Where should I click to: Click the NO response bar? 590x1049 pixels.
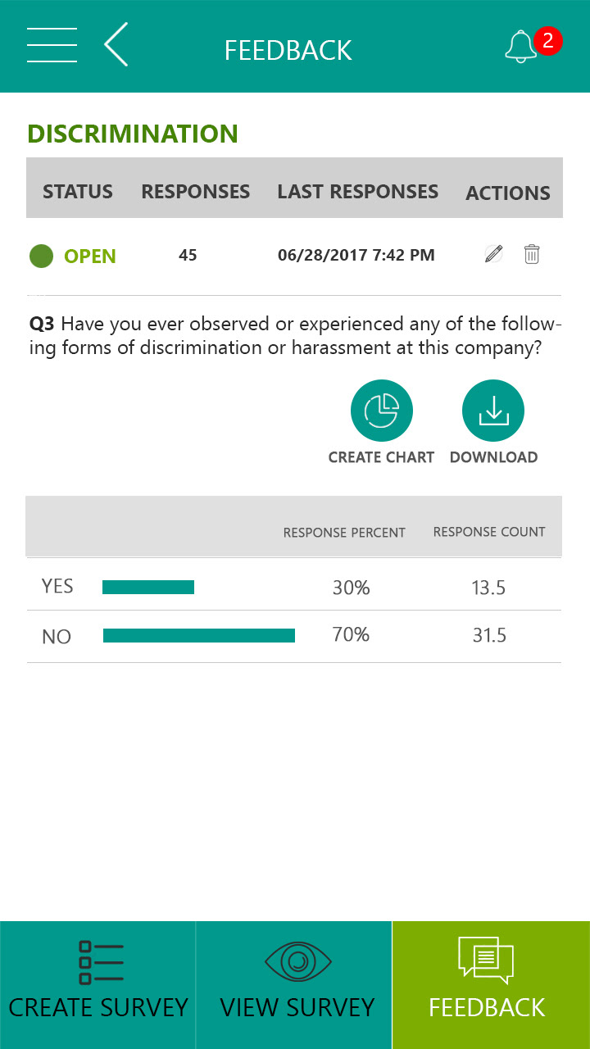[199, 635]
